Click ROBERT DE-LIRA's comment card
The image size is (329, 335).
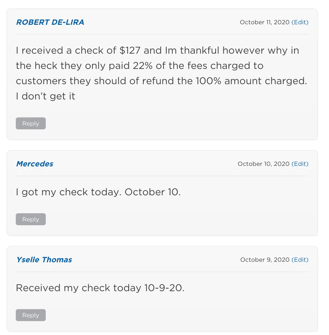[163, 74]
